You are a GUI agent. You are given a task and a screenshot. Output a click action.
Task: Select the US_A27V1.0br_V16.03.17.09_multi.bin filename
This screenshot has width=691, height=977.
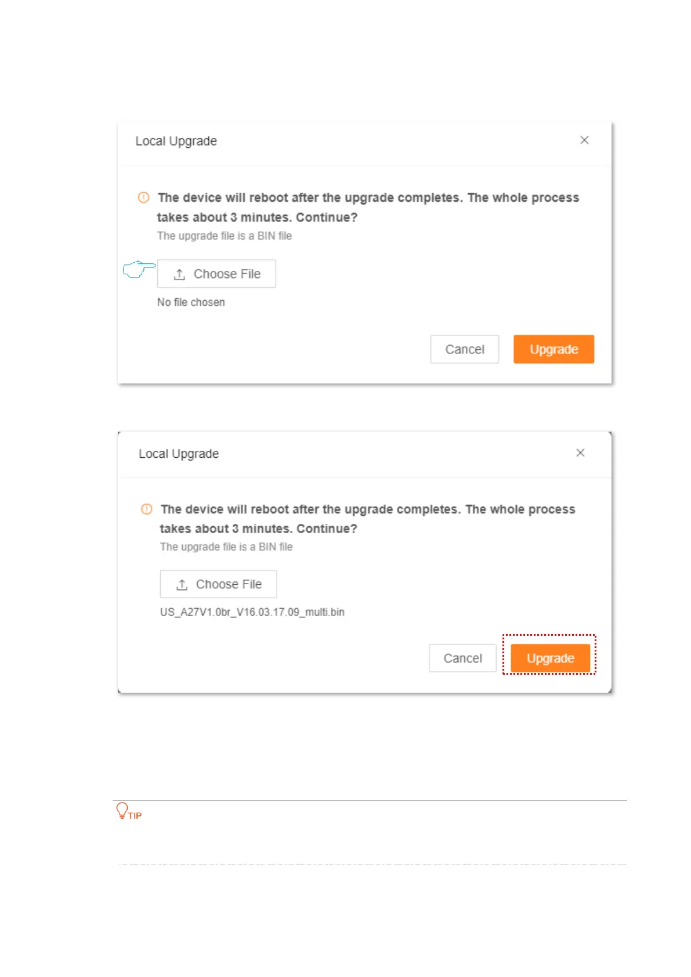point(252,612)
